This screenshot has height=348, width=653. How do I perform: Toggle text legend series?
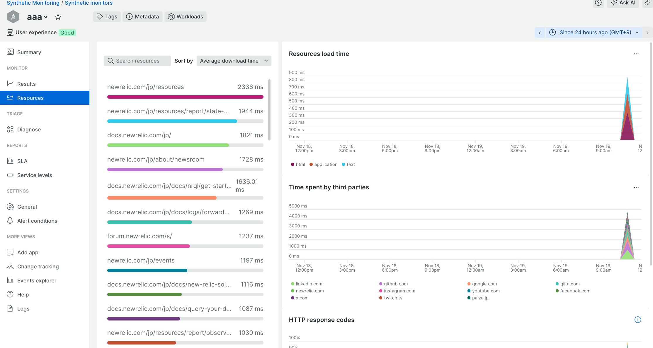coord(348,164)
